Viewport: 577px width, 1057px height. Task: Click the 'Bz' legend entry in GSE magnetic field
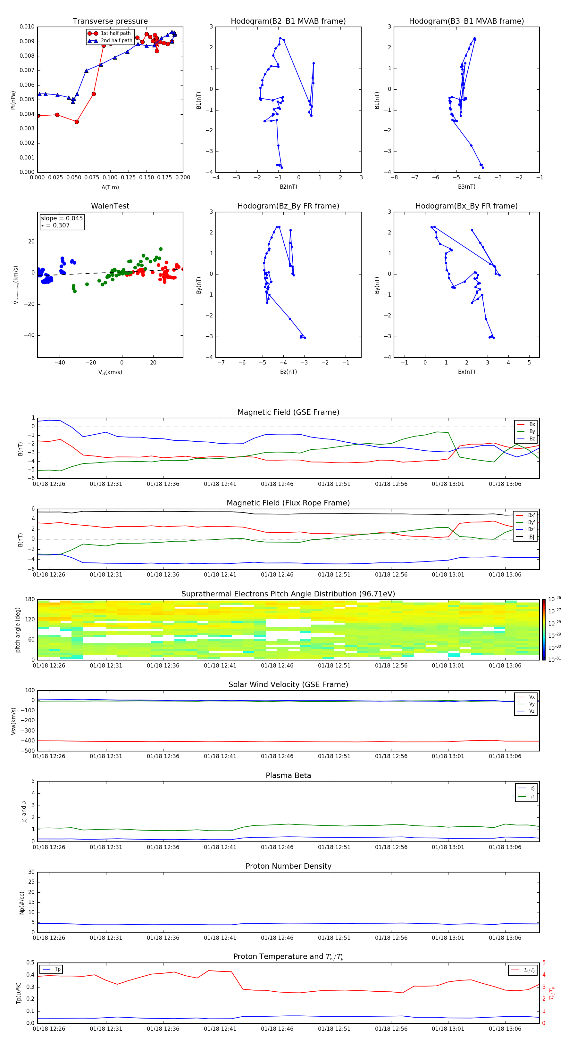click(x=526, y=439)
